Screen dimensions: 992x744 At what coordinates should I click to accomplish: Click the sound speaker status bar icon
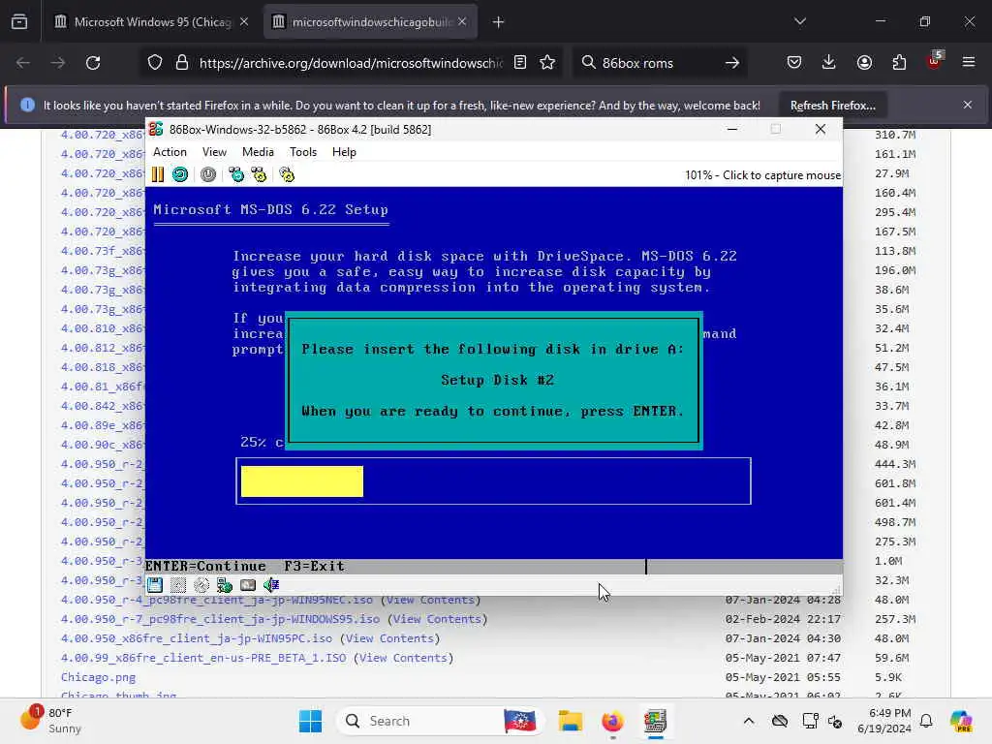271,585
